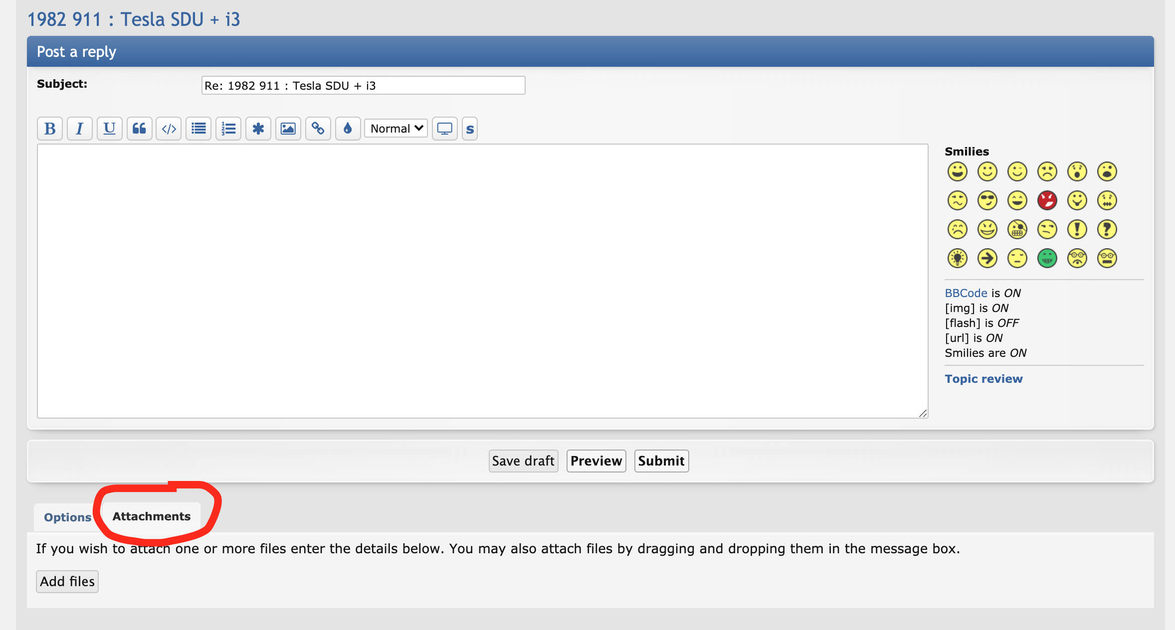
Task: Insert a bulleted list
Action: 198,129
